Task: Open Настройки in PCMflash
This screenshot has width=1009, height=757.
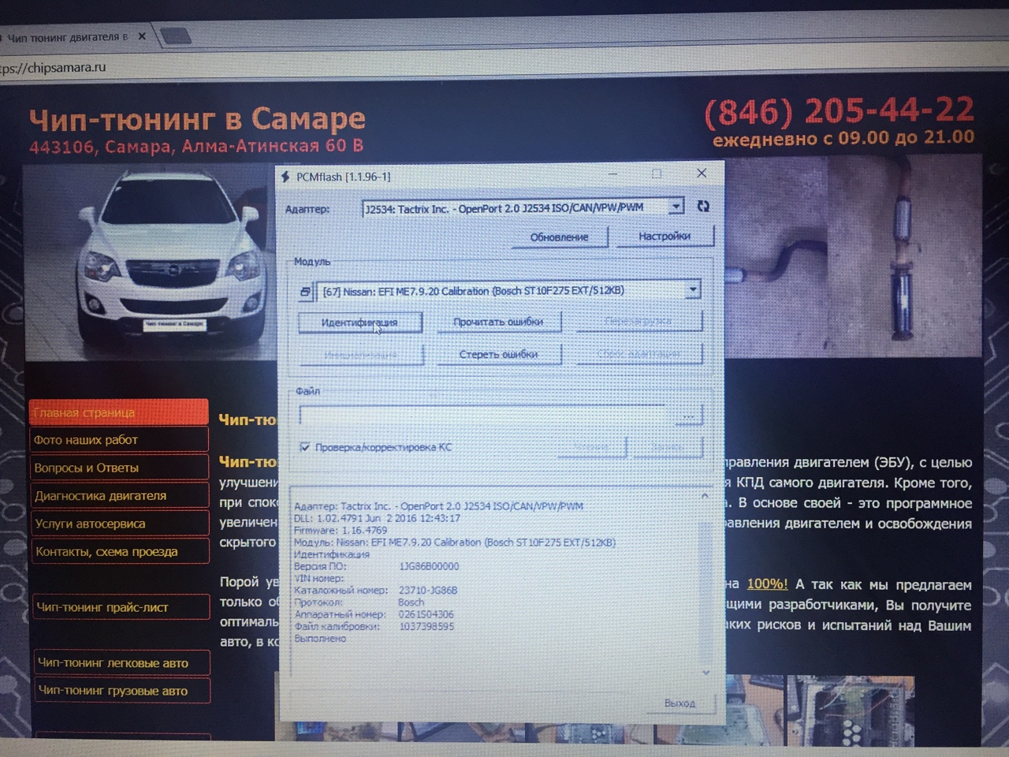Action: pyautogui.click(x=665, y=236)
